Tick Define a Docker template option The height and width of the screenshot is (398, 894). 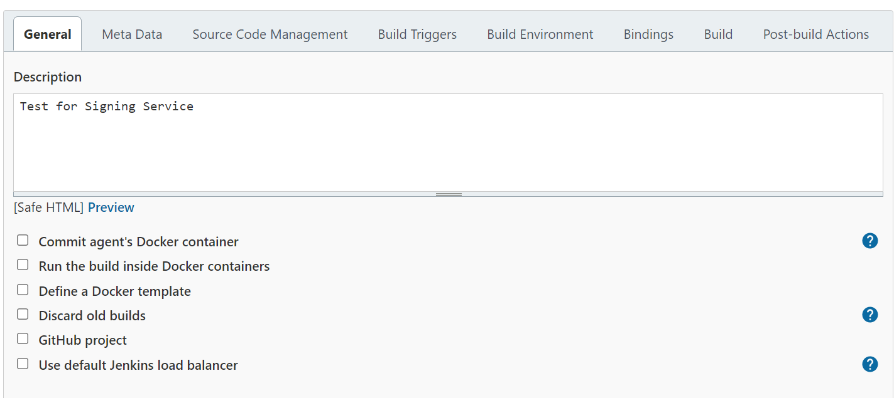tap(23, 290)
